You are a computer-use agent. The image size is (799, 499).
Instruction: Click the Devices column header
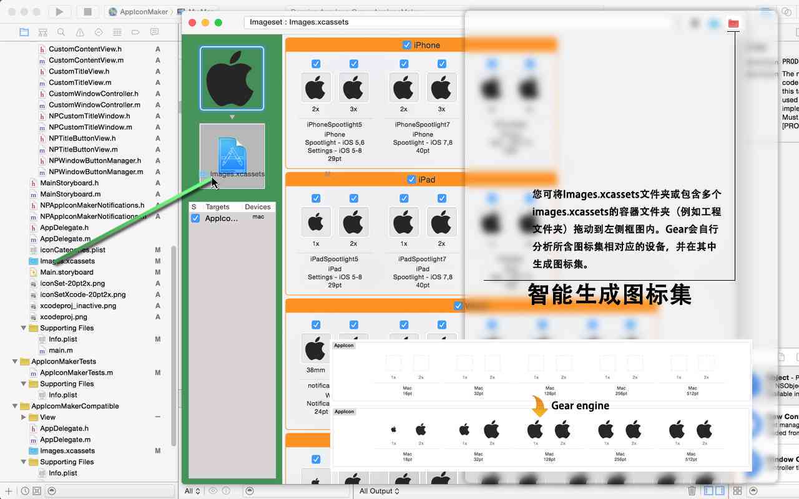coord(258,206)
